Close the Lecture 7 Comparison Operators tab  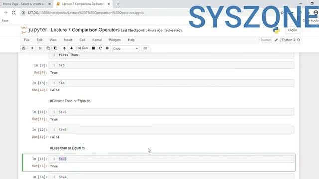[109, 4]
